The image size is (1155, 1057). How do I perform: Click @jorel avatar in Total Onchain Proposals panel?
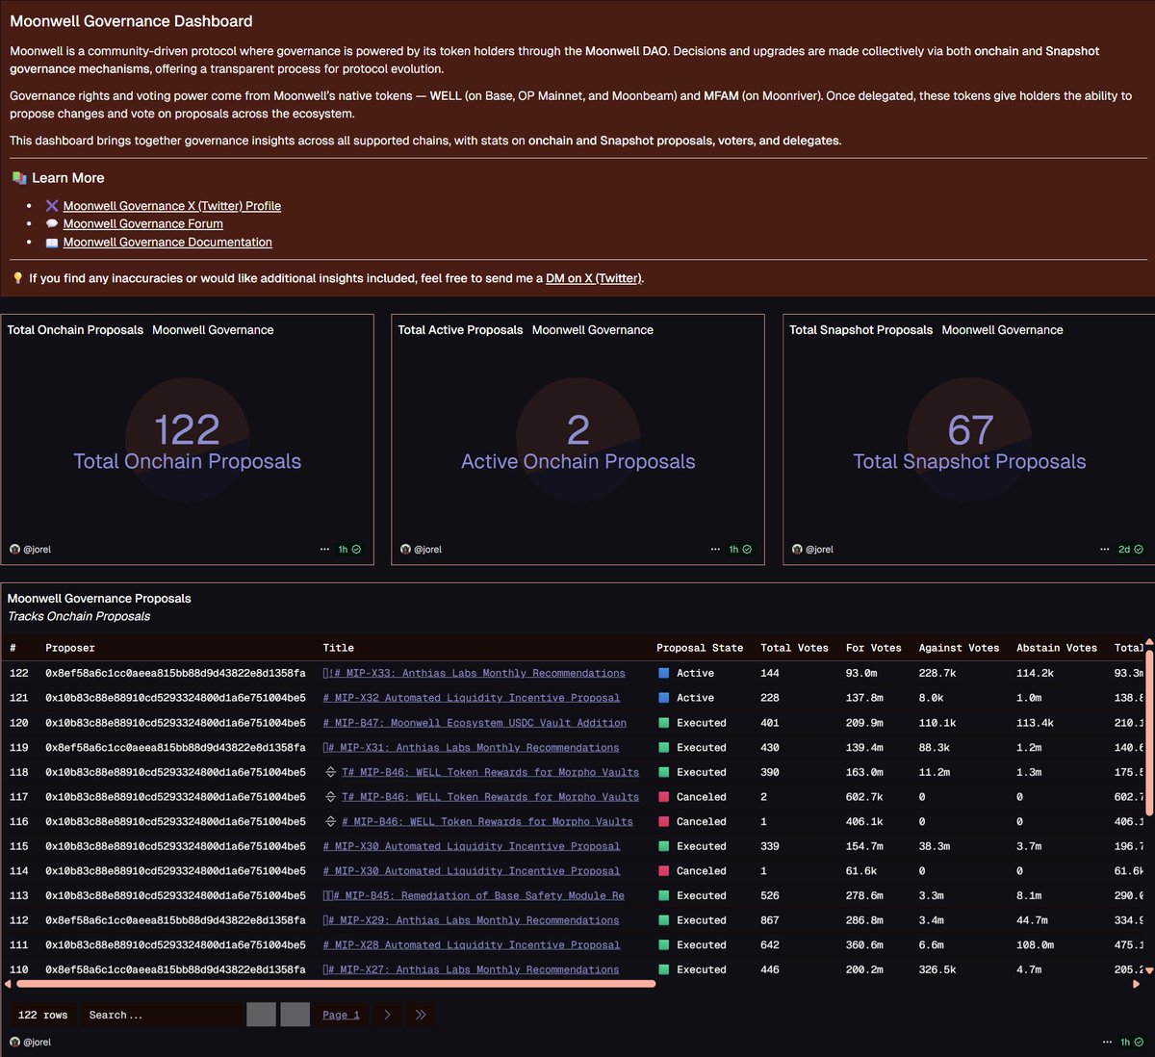coord(14,549)
